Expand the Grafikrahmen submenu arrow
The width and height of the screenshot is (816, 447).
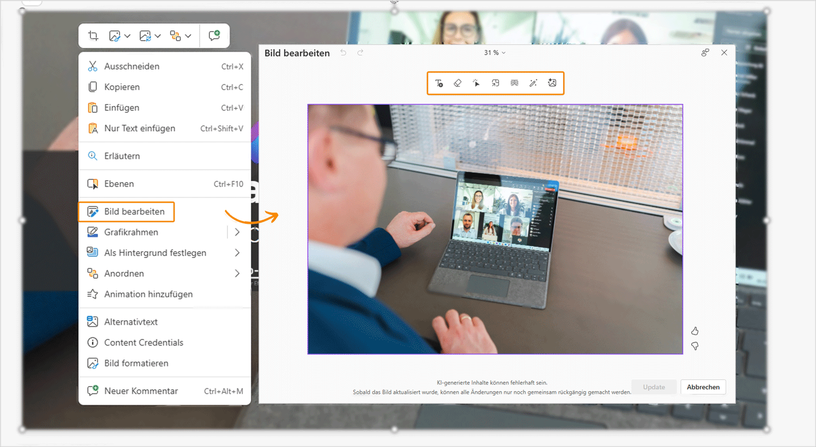[237, 232]
